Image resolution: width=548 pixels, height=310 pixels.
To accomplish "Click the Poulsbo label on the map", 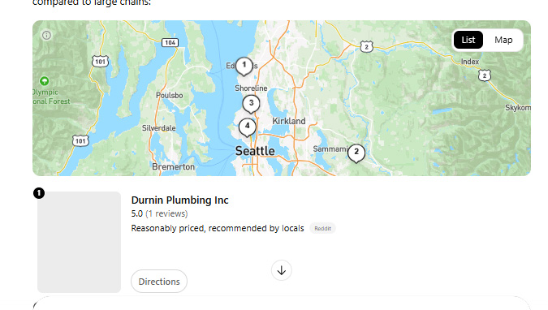I will click(169, 95).
